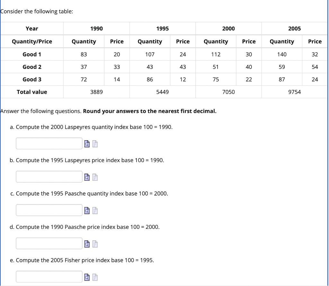
Task: Open the preview icon for question d
Action: tap(87, 244)
